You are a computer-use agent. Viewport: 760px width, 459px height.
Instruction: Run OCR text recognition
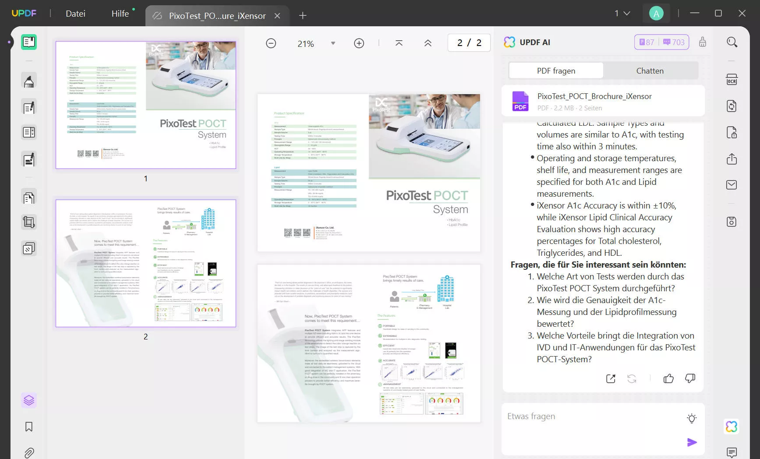732,80
